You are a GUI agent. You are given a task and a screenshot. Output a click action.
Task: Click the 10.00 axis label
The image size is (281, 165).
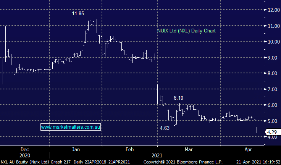274,42
